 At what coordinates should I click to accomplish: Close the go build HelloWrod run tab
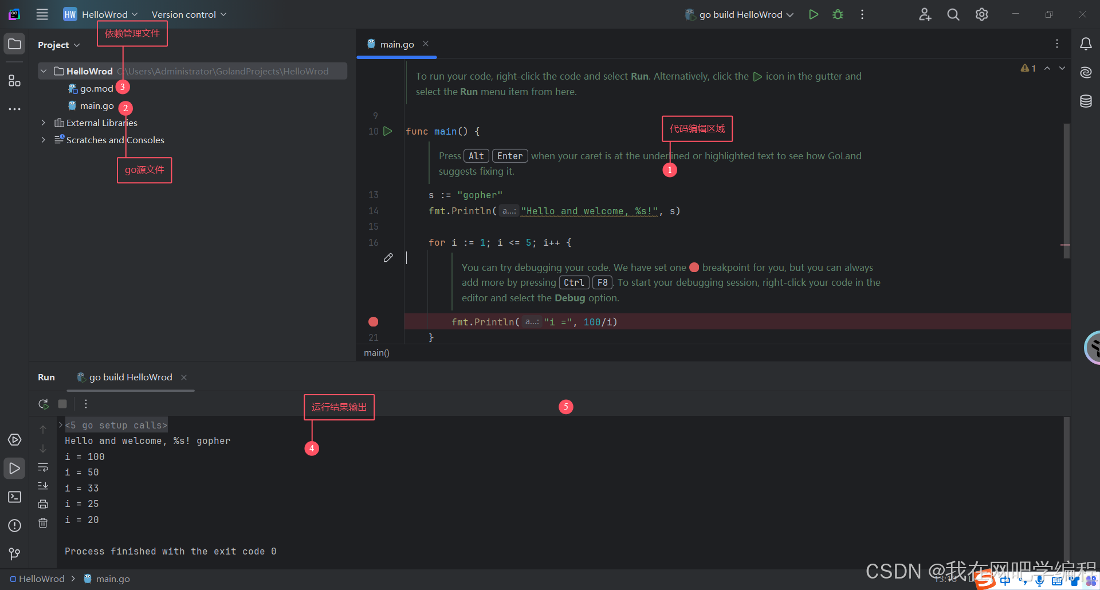(x=184, y=377)
